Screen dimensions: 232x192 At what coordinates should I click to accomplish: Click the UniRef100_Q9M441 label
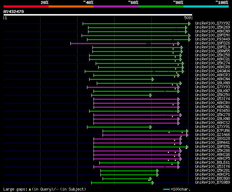pos(212,143)
